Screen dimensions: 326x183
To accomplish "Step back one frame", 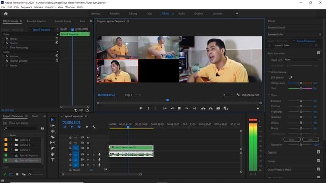I will pyautogui.click(x=172, y=108).
